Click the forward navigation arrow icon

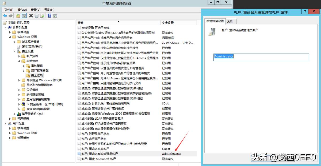point(10,15)
